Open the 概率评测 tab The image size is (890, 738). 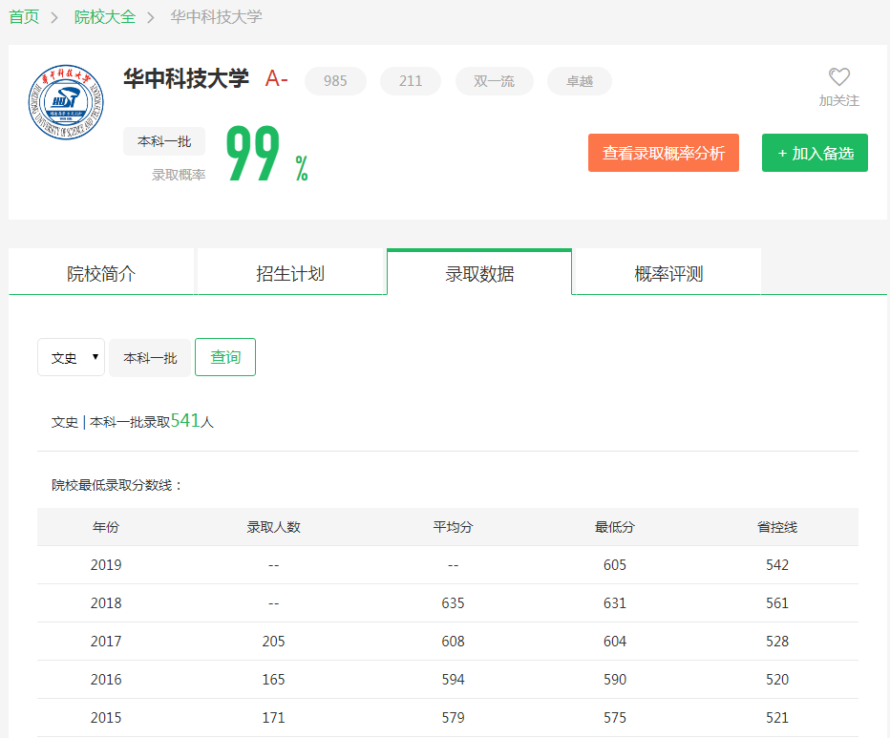(668, 274)
